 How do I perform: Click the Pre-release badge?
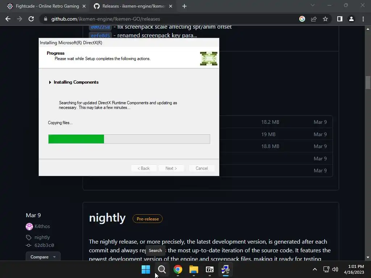[x=148, y=219]
